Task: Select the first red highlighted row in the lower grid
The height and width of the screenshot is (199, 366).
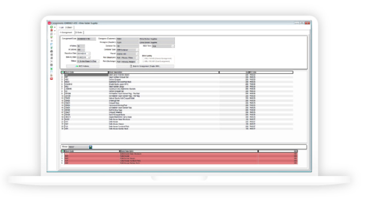Action: coord(181,154)
